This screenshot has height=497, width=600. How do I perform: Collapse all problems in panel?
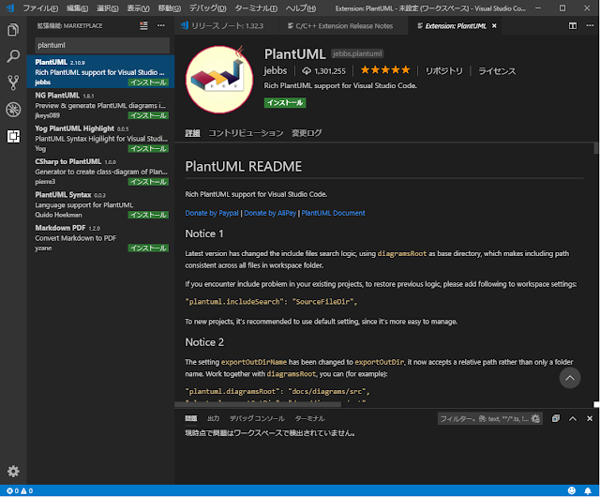556,418
